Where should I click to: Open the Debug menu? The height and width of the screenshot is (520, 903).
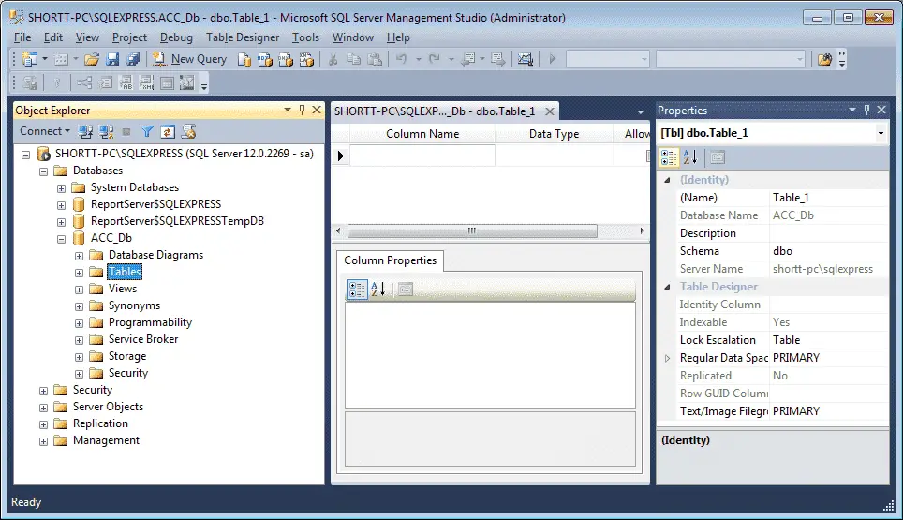(x=176, y=37)
